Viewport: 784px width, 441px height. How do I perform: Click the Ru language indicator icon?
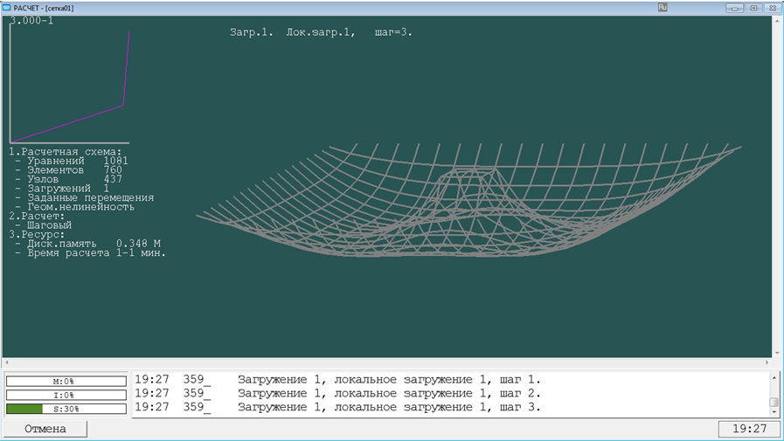coord(663,7)
